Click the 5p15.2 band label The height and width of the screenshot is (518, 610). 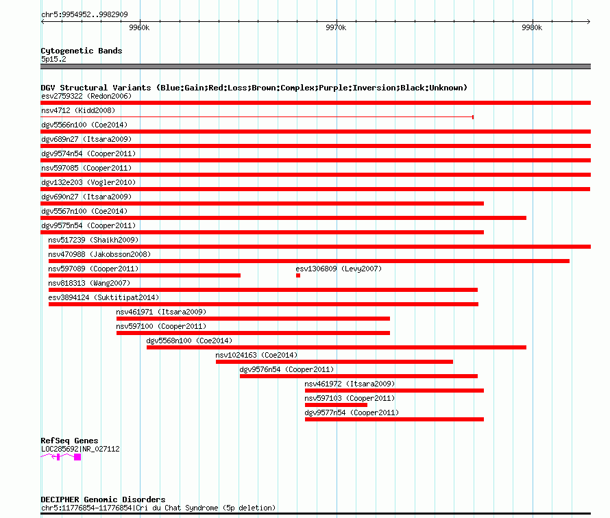click(53, 59)
